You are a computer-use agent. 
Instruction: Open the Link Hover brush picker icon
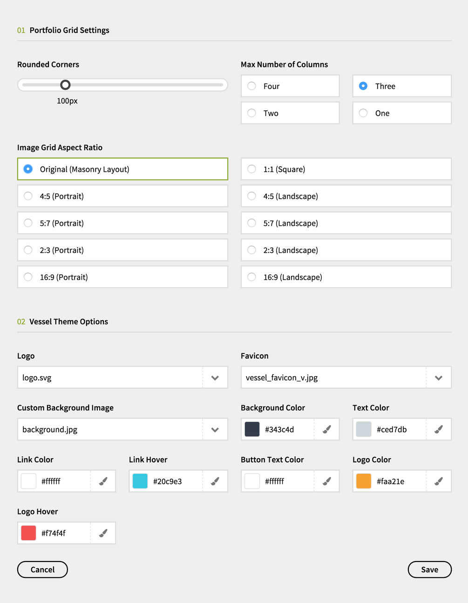pos(215,481)
